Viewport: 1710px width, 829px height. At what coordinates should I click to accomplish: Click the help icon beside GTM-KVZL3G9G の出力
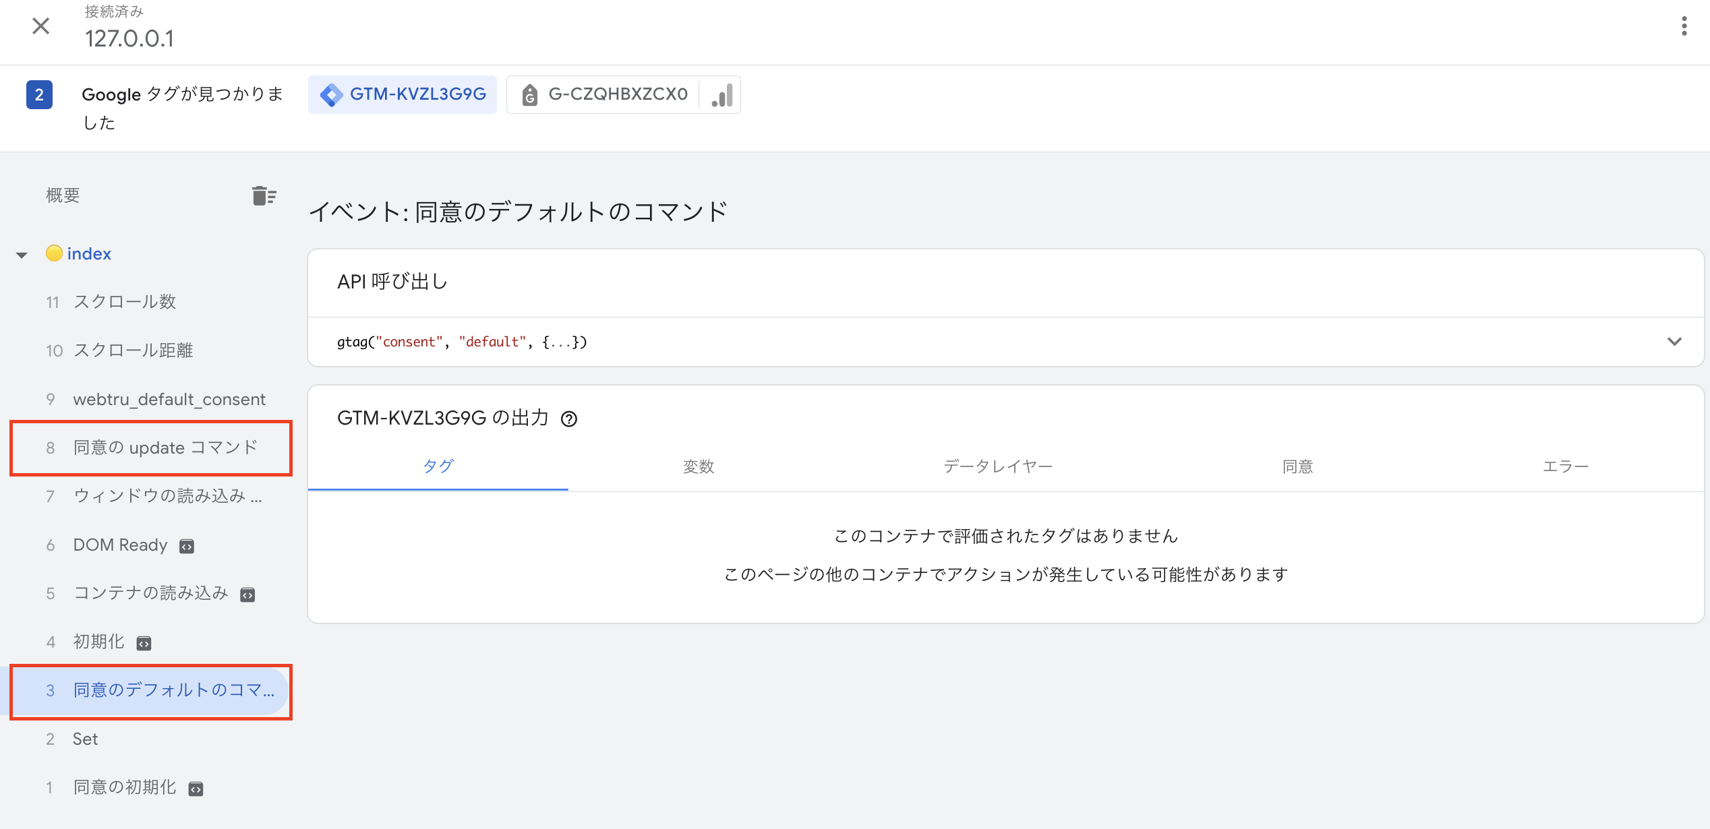tap(568, 419)
